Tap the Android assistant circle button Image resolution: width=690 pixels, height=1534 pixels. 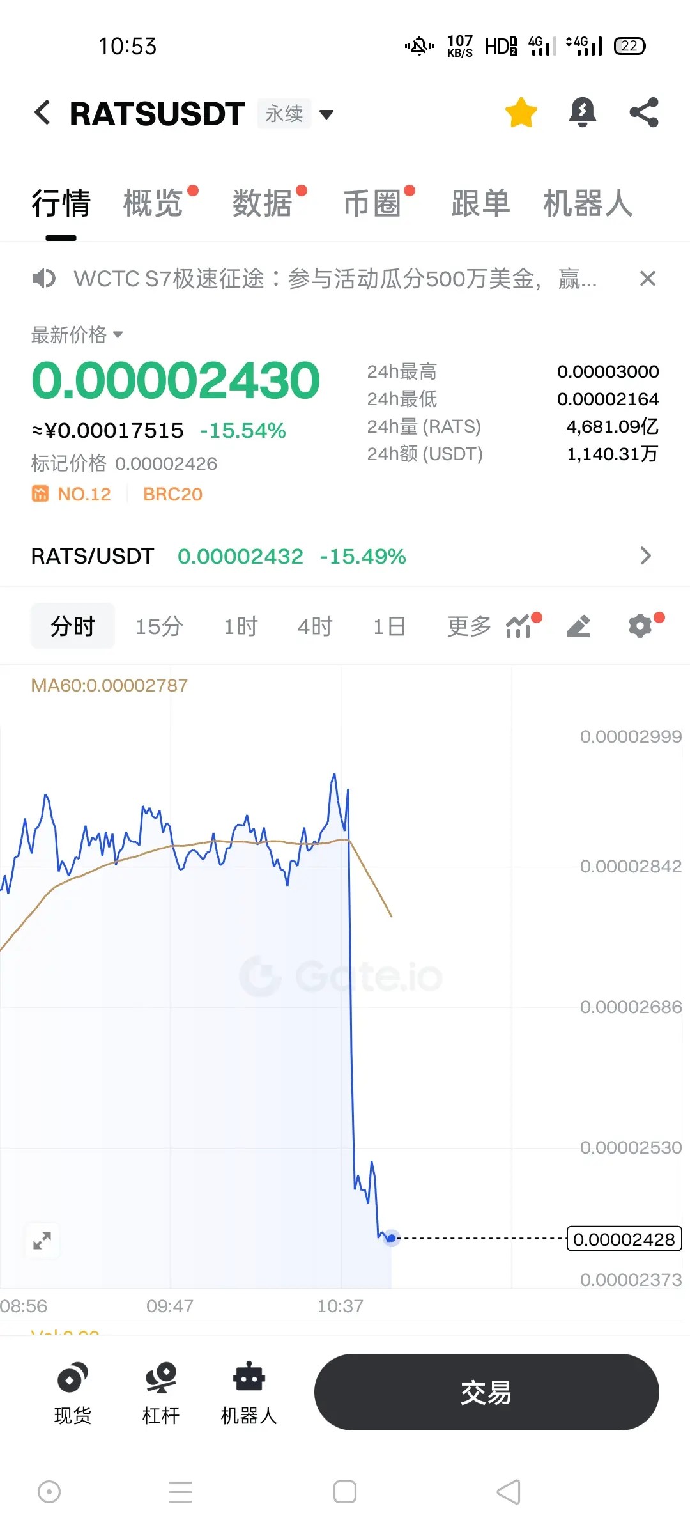49,1492
